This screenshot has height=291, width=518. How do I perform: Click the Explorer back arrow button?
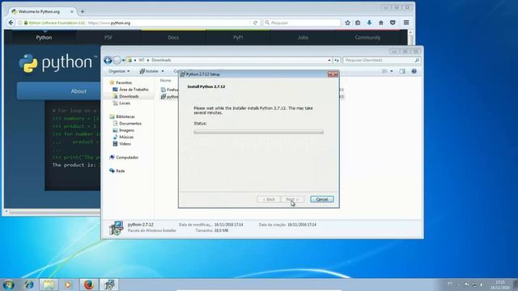tap(108, 61)
